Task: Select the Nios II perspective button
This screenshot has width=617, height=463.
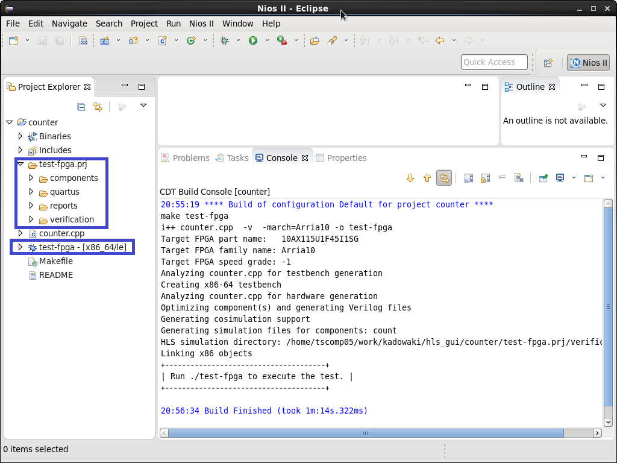Action: tap(589, 63)
